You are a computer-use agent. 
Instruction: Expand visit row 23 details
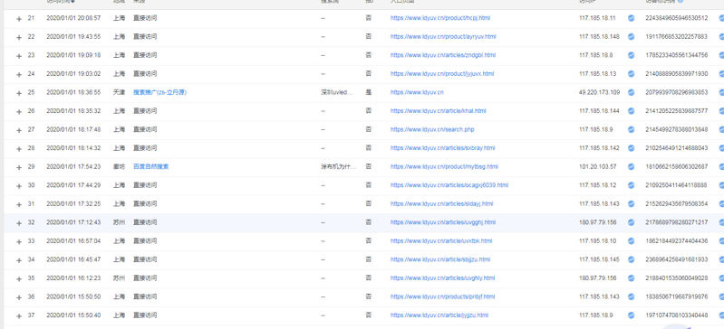point(19,56)
